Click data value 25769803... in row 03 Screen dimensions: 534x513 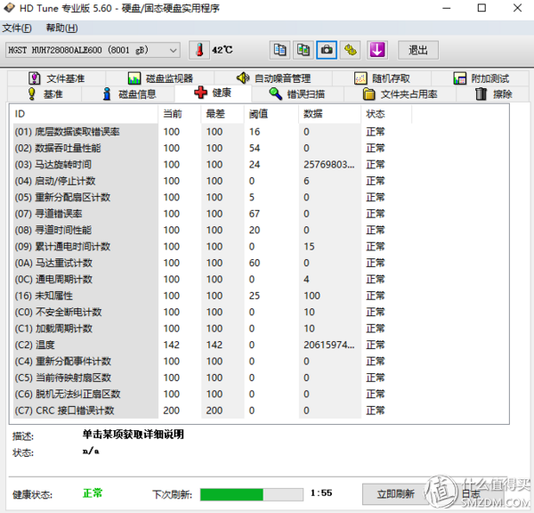click(329, 165)
